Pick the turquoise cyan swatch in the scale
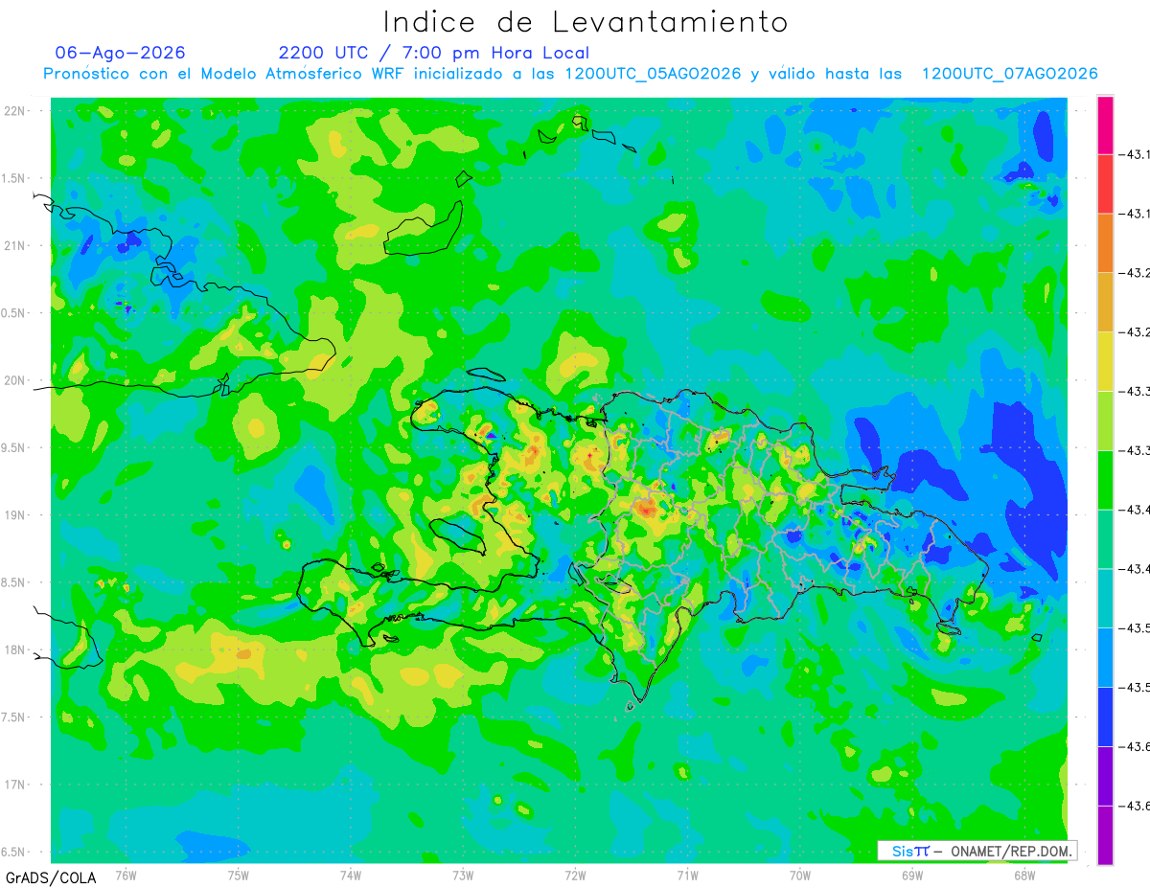Screen dimensions: 1150x888 pyautogui.click(x=1105, y=599)
